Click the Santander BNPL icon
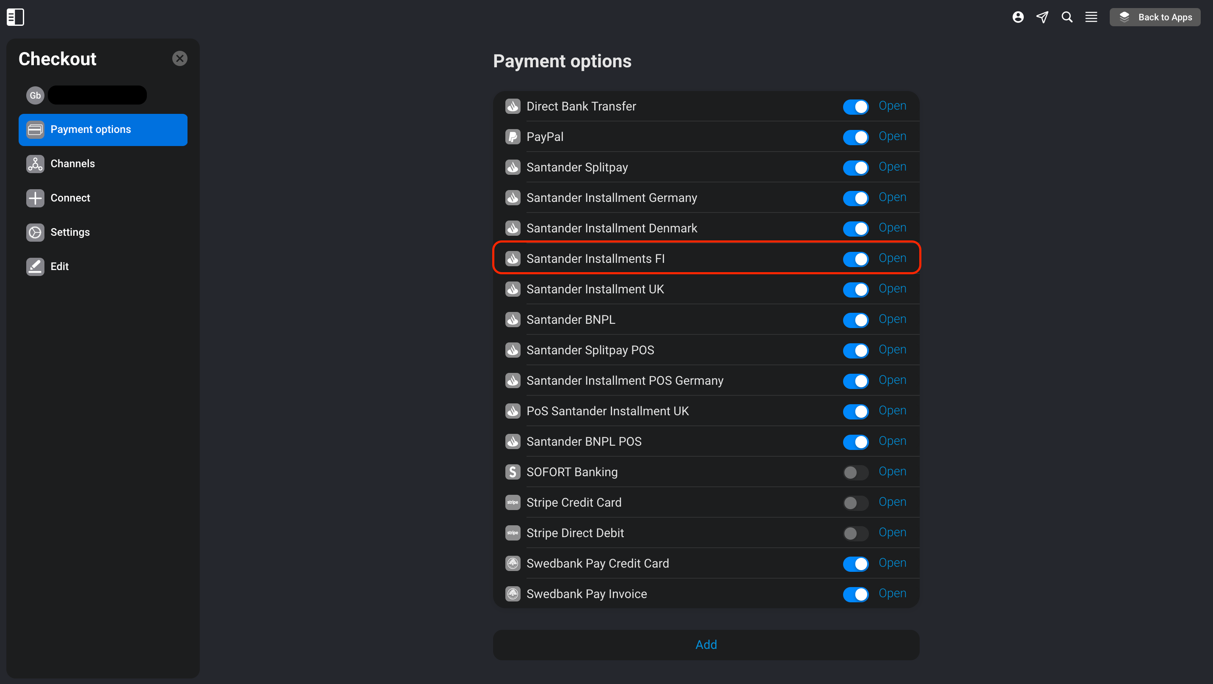Screen dimensions: 1213x684 (513, 320)
